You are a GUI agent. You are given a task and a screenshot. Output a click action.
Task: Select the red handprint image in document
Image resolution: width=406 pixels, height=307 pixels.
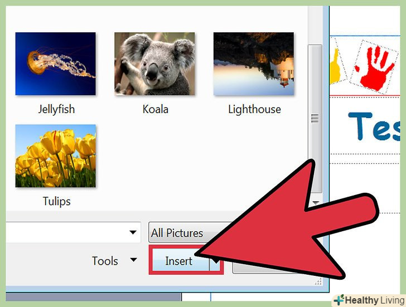tap(374, 67)
